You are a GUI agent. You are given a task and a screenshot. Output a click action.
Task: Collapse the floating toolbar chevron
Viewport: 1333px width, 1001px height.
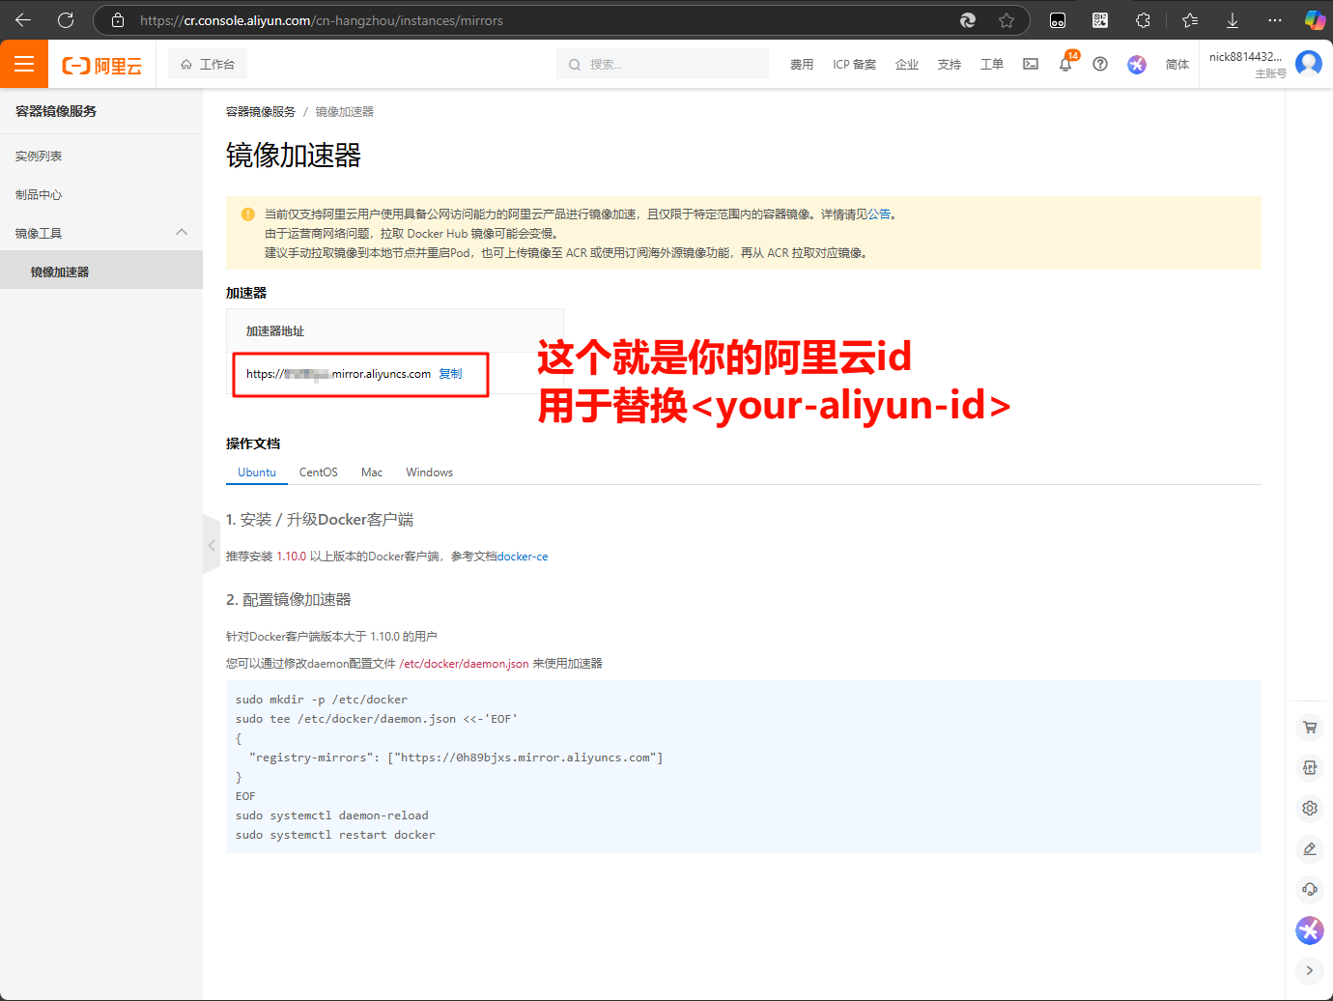pyautogui.click(x=1310, y=970)
